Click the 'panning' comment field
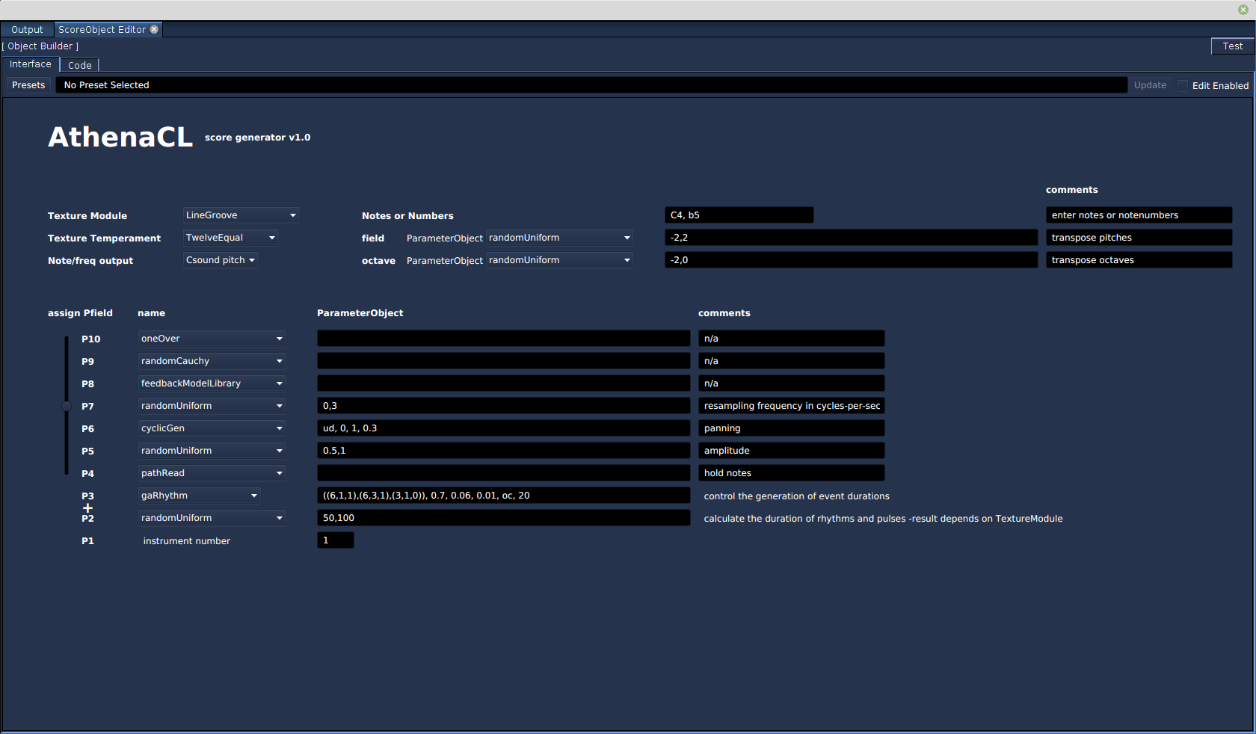Viewport: 1256px width, 734px height. (791, 428)
